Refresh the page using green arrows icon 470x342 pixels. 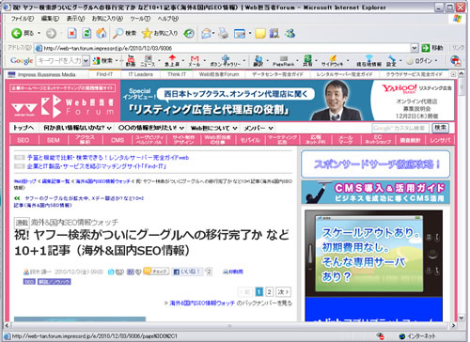click(86, 33)
